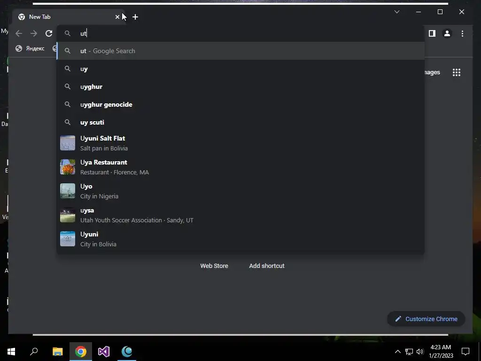Expand the tab search chevron
The height and width of the screenshot is (361, 481).
click(396, 12)
